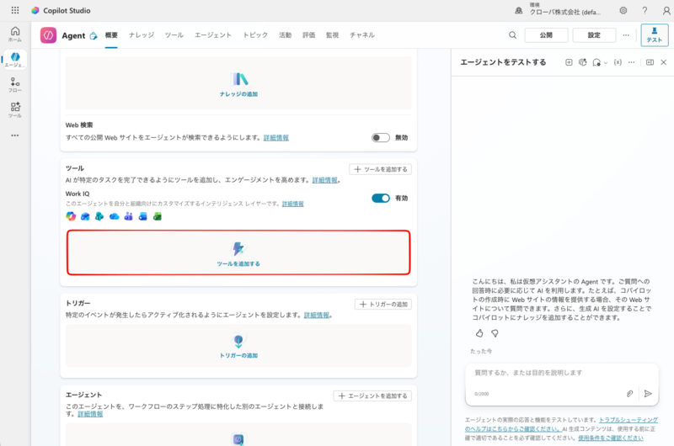
Task: Give thumbs down to the greeting message
Action: coord(495,333)
